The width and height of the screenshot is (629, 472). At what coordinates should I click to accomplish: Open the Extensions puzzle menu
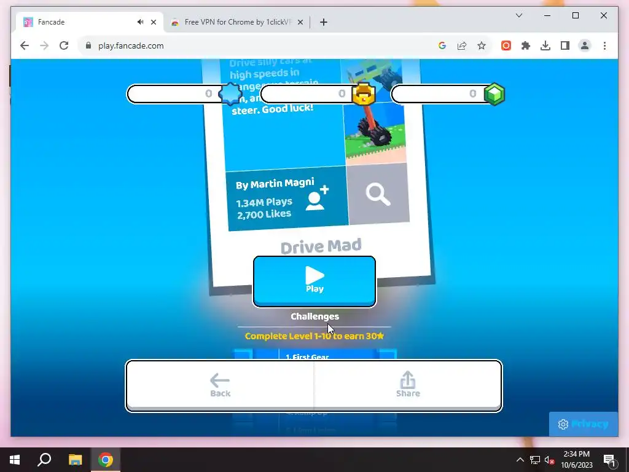pyautogui.click(x=526, y=45)
